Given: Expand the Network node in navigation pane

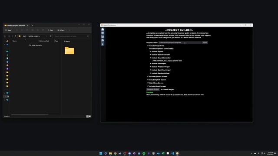Looking at the screenshot, I should (5, 100).
